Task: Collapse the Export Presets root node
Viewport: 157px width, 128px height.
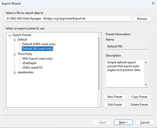Action: click(x=10, y=35)
